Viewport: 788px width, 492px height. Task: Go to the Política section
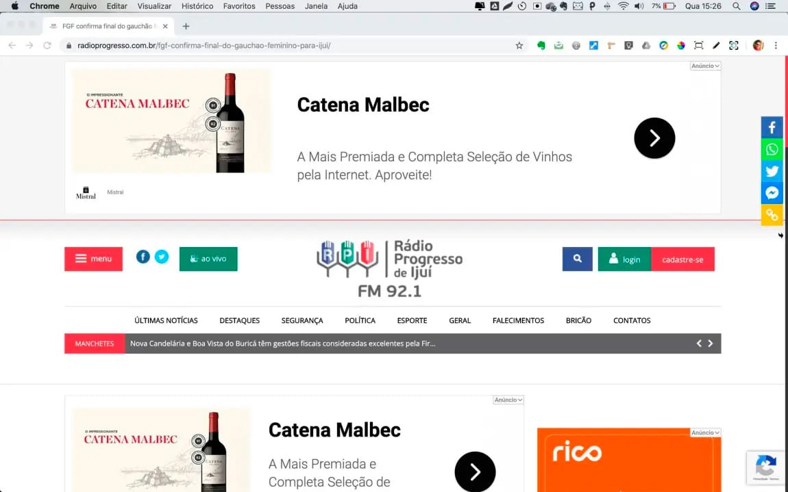pos(360,320)
